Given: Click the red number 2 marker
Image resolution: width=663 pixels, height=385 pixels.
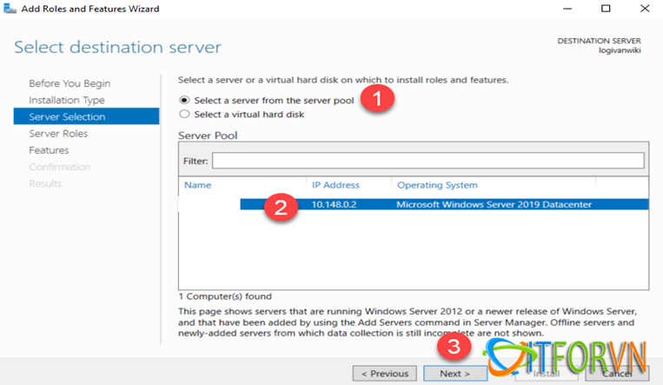Looking at the screenshot, I should (281, 209).
